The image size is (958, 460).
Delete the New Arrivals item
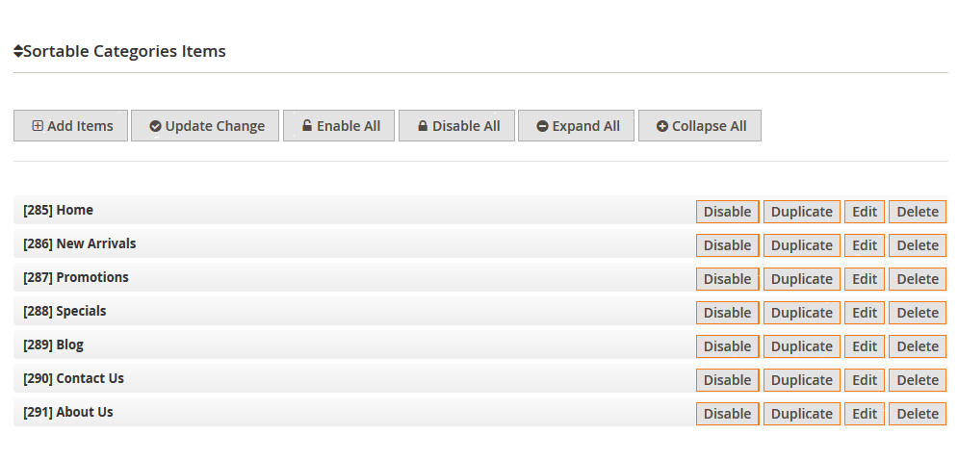pyautogui.click(x=917, y=245)
